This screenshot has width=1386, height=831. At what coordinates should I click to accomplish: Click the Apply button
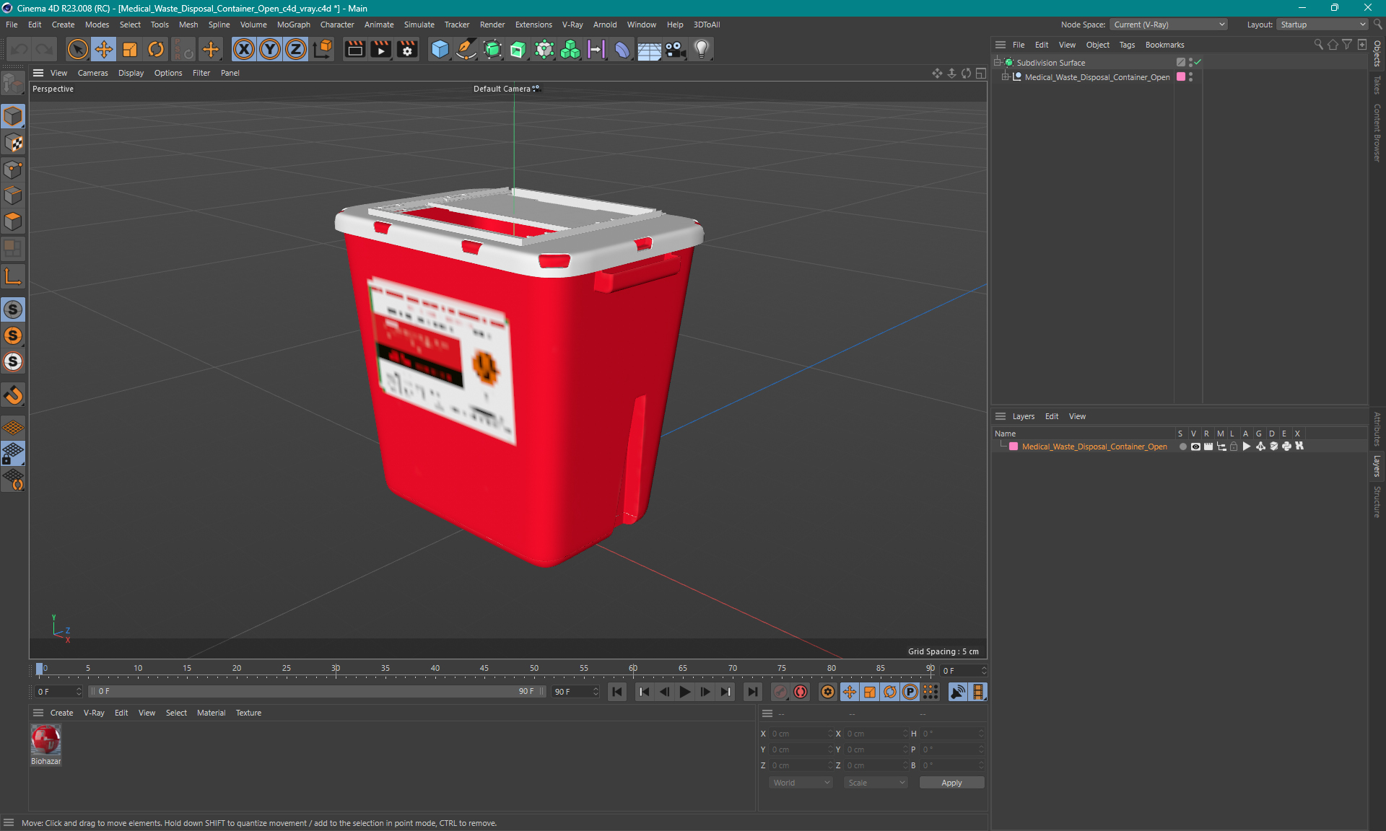[951, 783]
